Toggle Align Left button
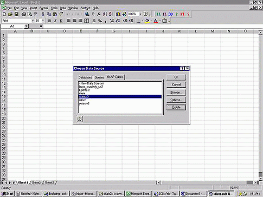The width and height of the screenshot is (263, 197). [68, 21]
